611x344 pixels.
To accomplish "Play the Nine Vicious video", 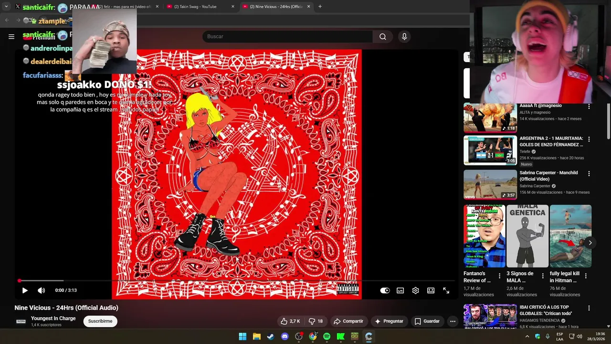I will 25,290.
